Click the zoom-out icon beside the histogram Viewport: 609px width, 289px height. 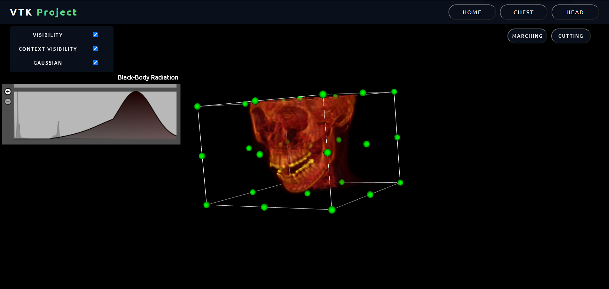(8, 101)
